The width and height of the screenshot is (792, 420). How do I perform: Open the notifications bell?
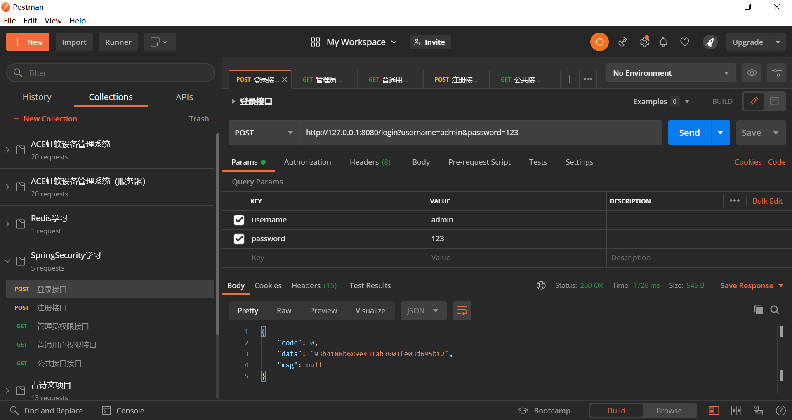tap(663, 42)
